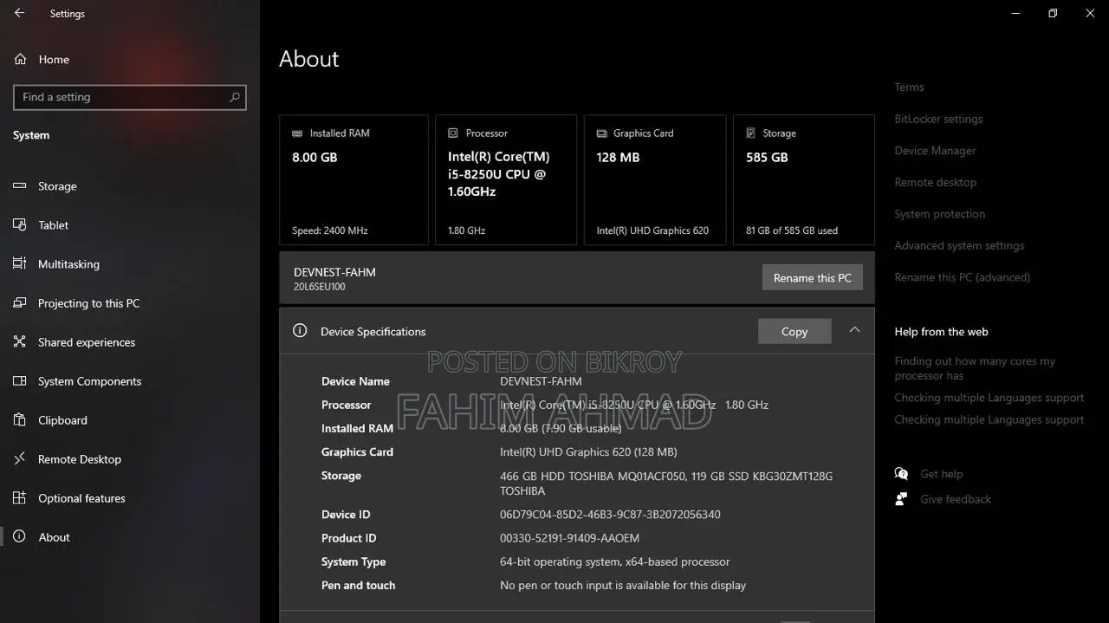Click 81 GB of 585 GB used
Screen dimensions: 1109x623
pyautogui.click(x=791, y=230)
